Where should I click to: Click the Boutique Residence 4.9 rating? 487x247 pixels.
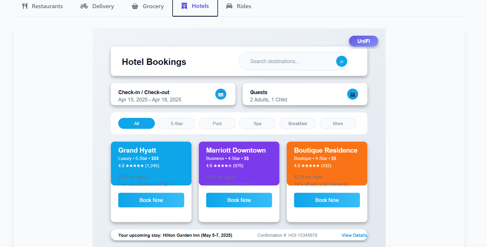(313, 166)
